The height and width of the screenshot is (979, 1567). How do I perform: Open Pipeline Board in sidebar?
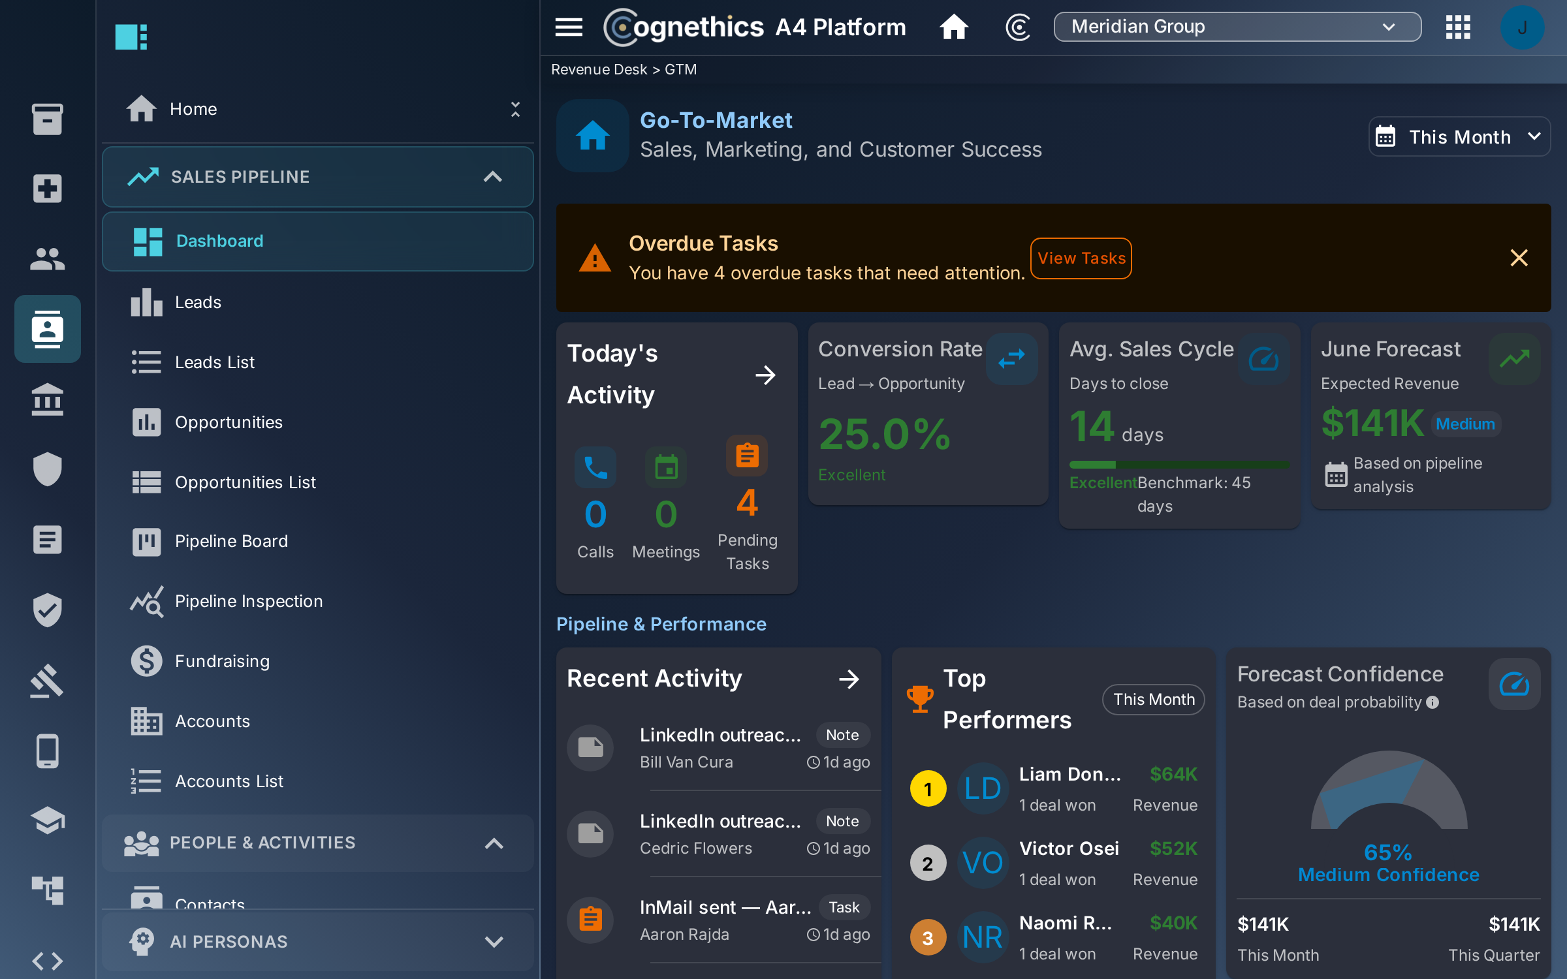pyautogui.click(x=318, y=541)
